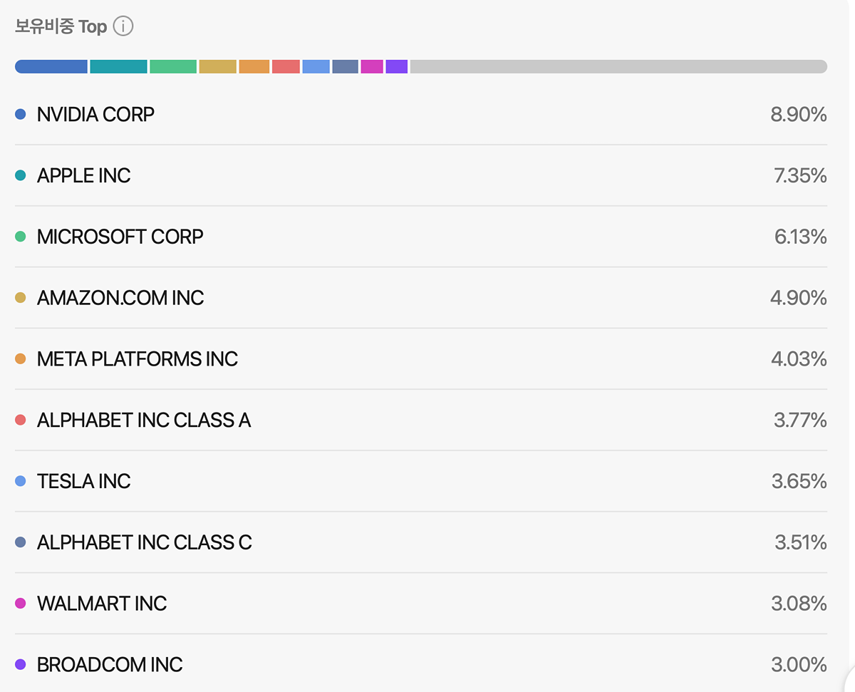Click the info icon next to 보유비중 Top

tap(123, 27)
